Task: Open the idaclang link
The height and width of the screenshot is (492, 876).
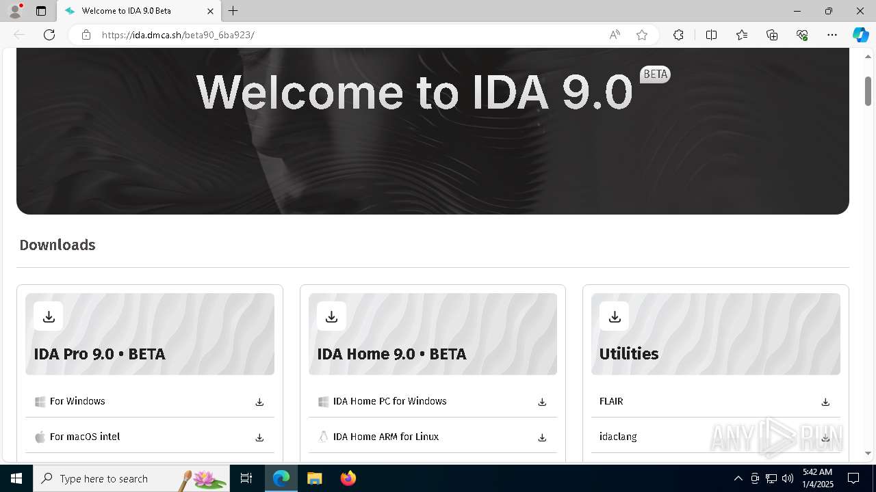Action: tap(618, 437)
